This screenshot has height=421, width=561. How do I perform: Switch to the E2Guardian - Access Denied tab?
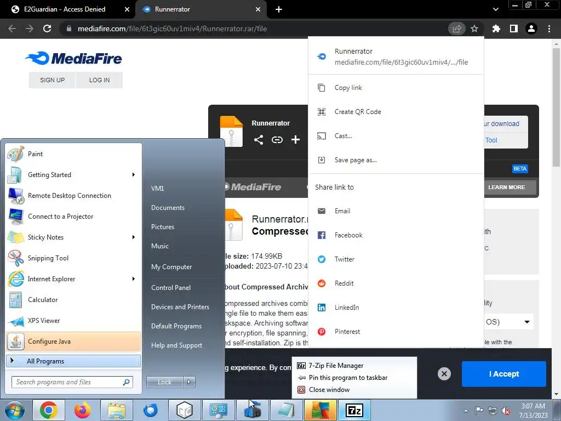pyautogui.click(x=67, y=9)
